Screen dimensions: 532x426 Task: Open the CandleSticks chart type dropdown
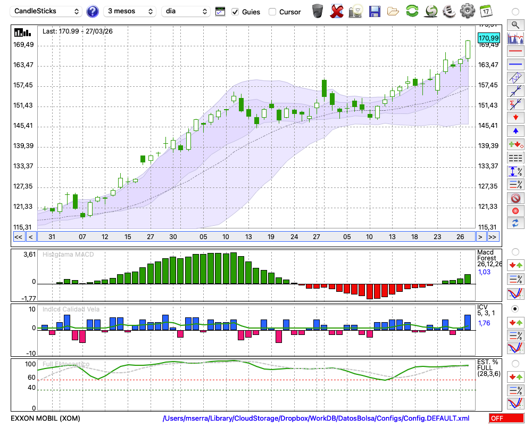point(47,11)
